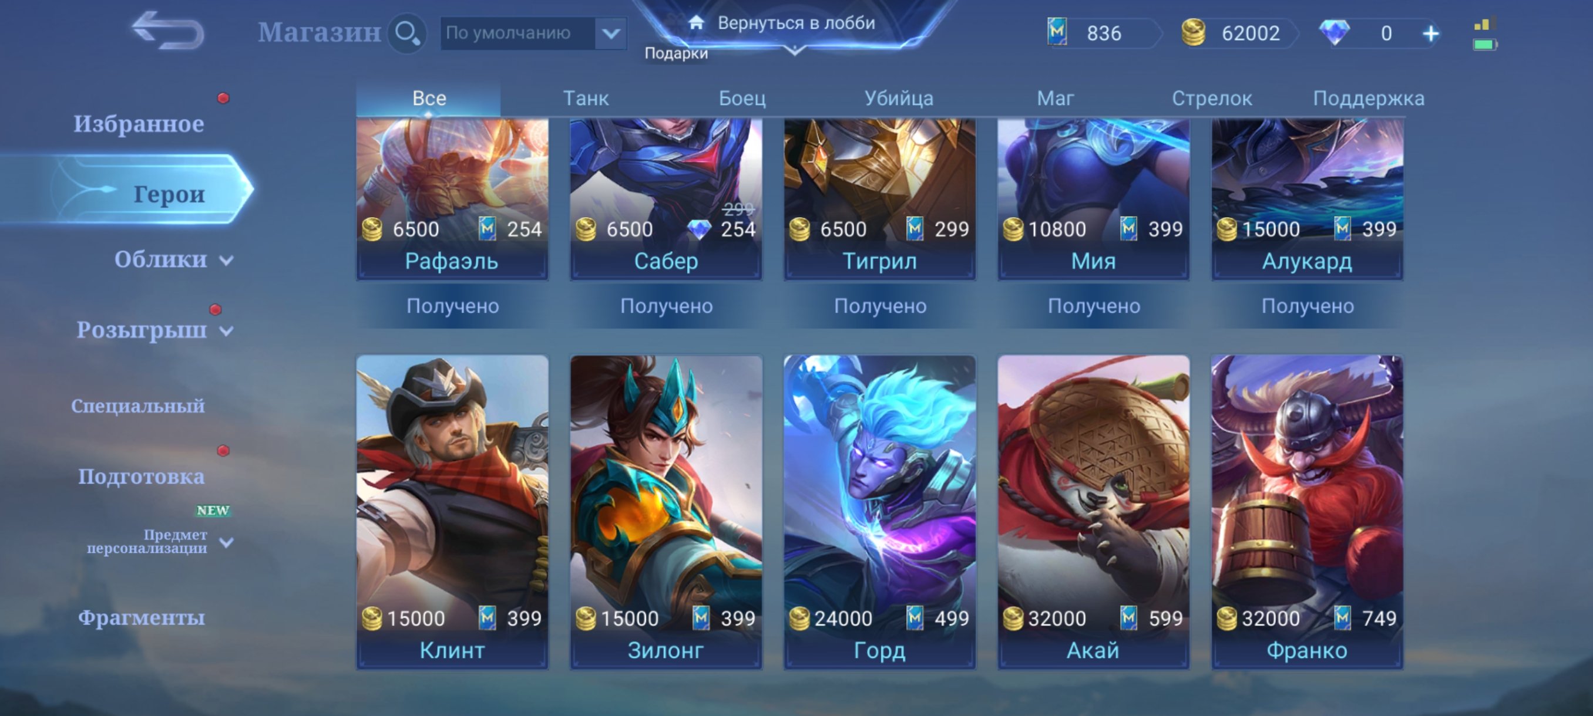Click the gold coin balance icon
Screen dimensions: 1593x716
(1194, 33)
